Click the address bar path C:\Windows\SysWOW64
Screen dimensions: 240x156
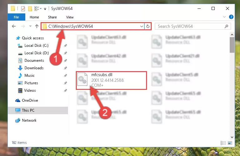71,26
